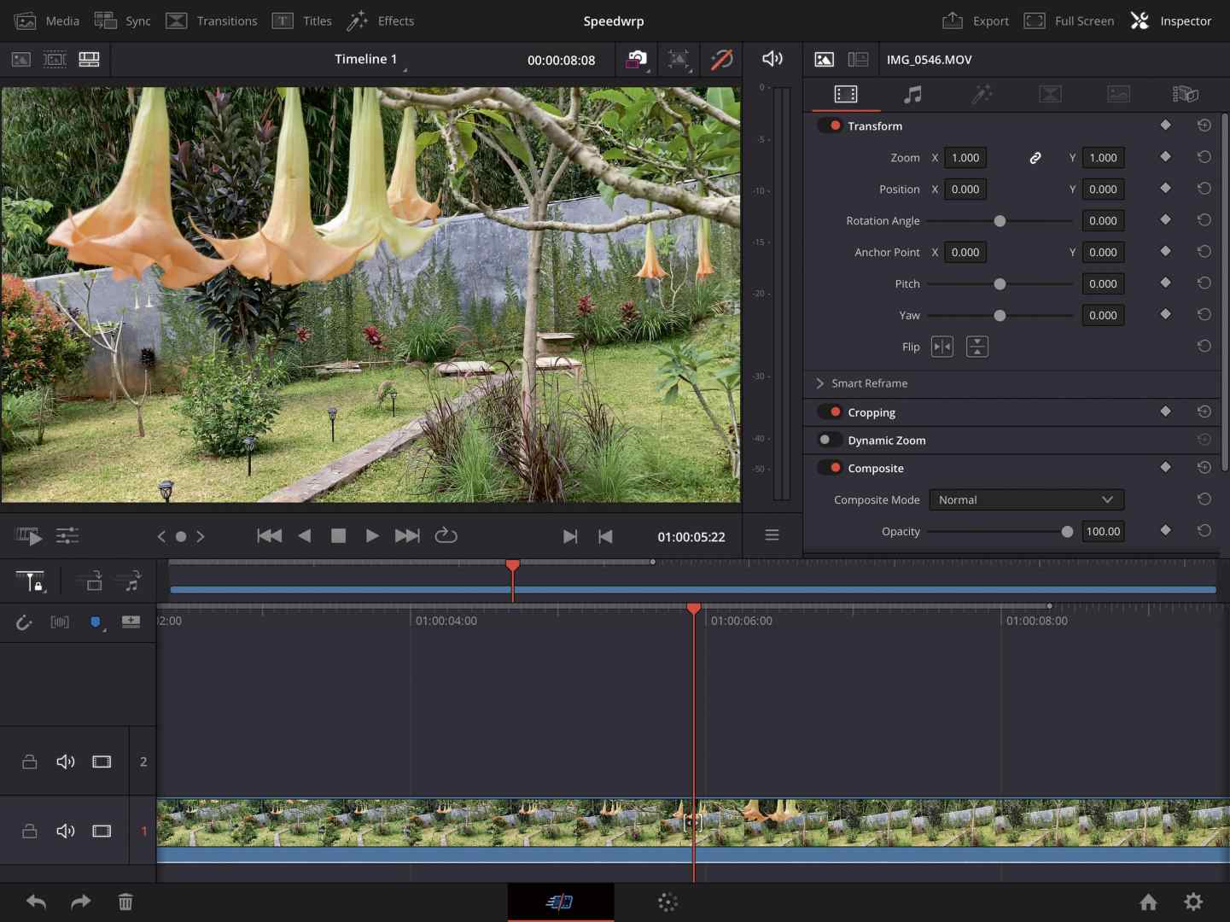
Task: Add a keyframe for Opacity
Action: click(1165, 531)
